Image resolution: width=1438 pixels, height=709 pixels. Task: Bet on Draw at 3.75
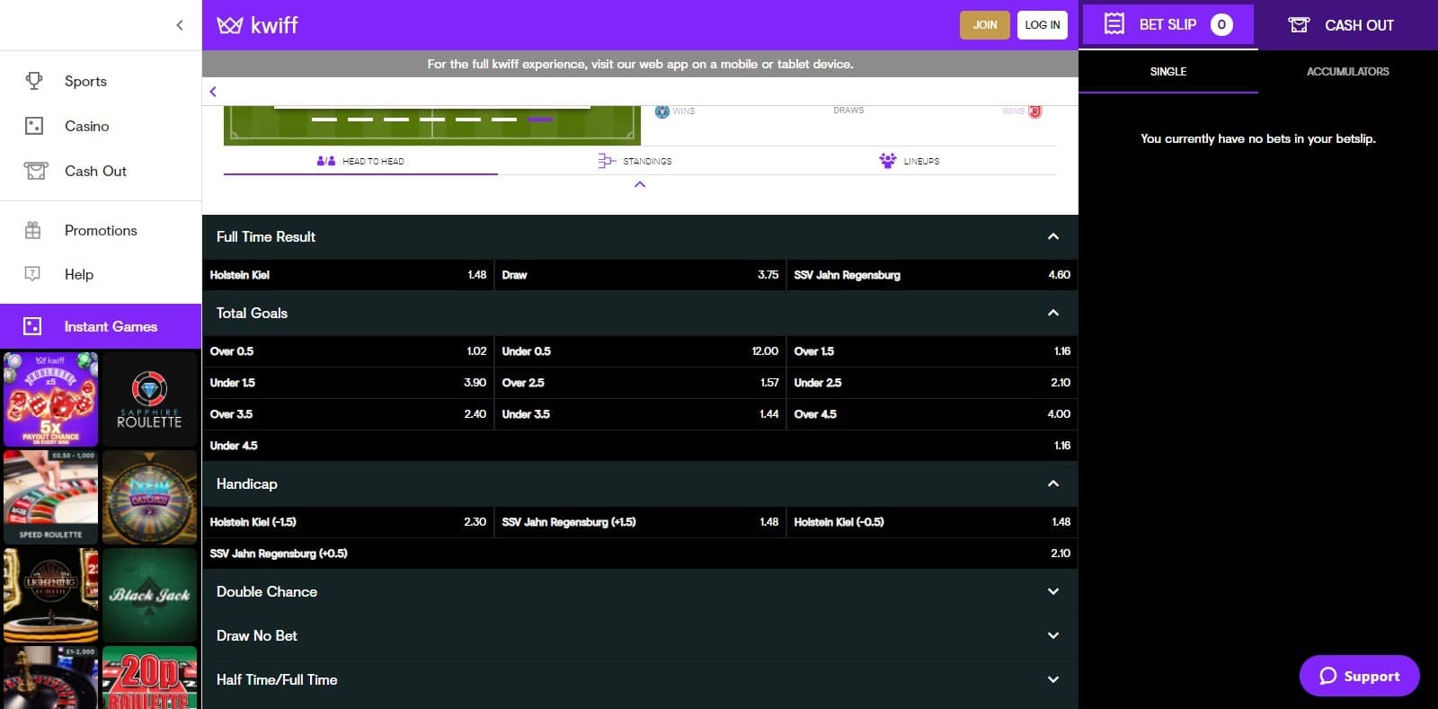640,275
